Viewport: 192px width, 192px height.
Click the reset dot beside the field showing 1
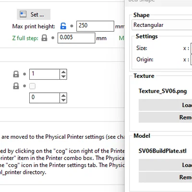click(24, 74)
